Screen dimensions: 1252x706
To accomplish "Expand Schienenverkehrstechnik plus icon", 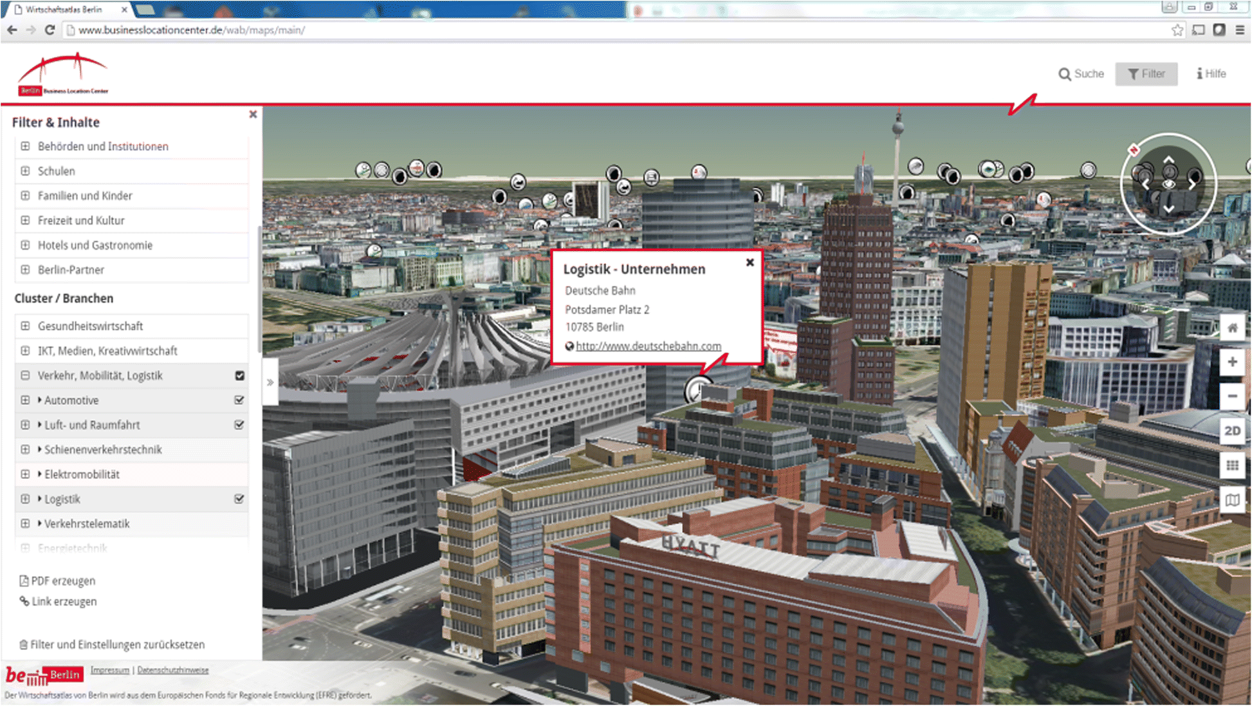I will (x=25, y=449).
